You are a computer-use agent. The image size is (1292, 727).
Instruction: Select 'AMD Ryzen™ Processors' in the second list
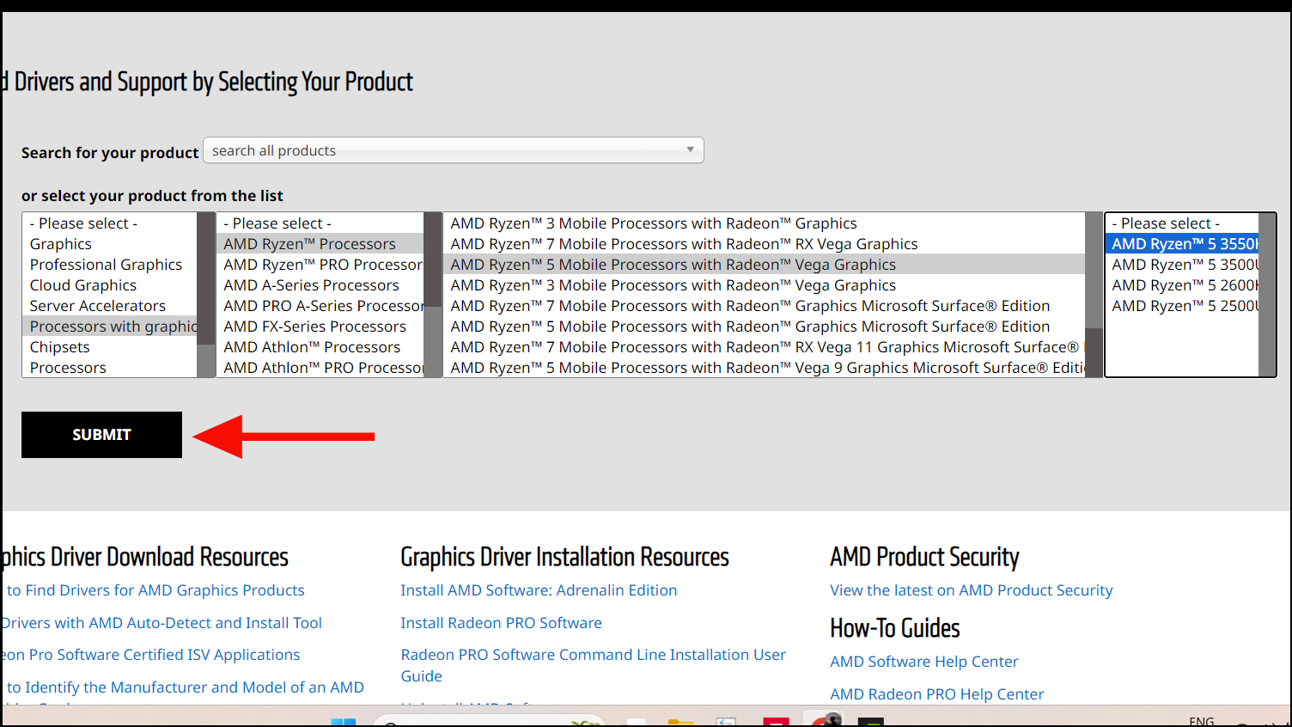[x=320, y=244]
